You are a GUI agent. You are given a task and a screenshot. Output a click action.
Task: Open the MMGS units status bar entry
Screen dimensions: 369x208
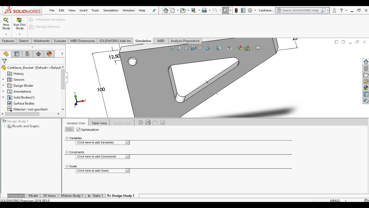click(x=335, y=200)
